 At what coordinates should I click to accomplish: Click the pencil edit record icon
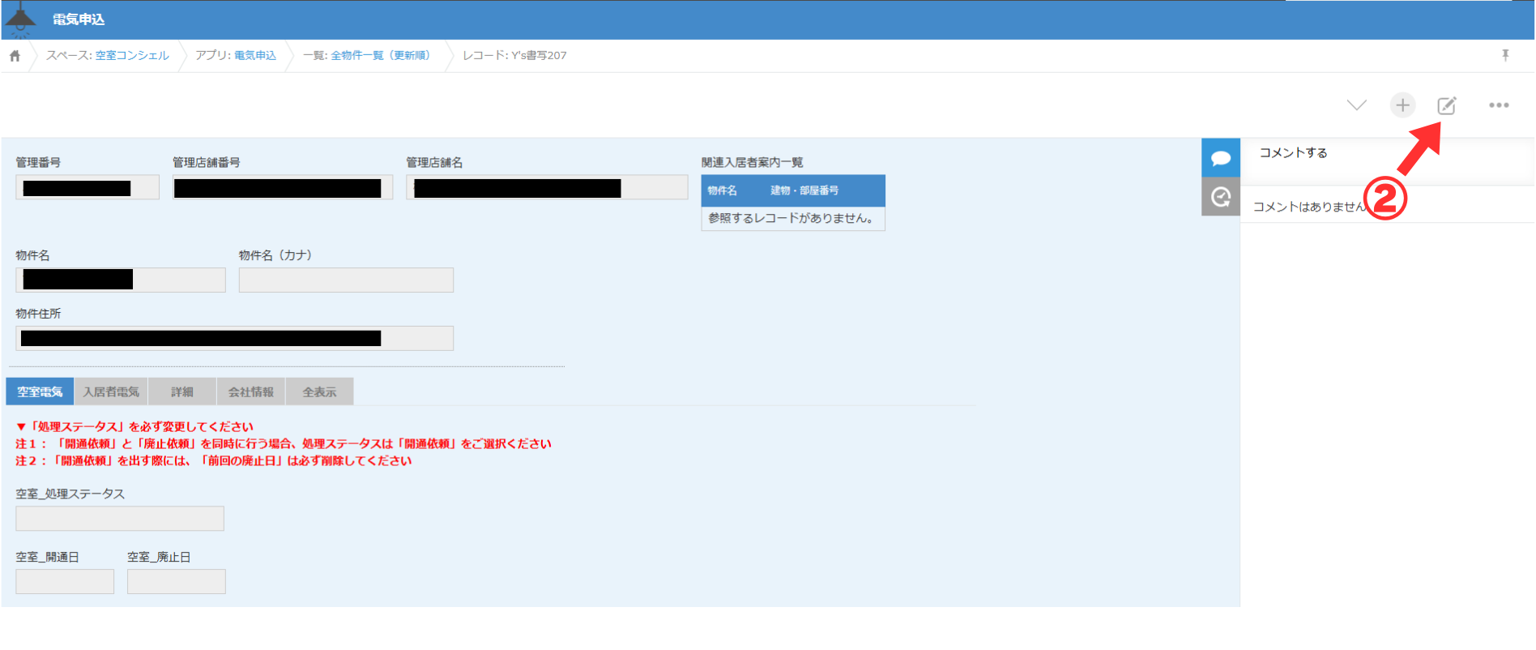pyautogui.click(x=1446, y=105)
